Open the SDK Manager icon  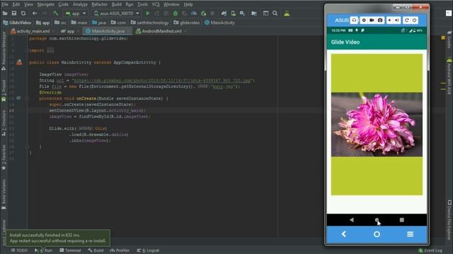(x=242, y=13)
